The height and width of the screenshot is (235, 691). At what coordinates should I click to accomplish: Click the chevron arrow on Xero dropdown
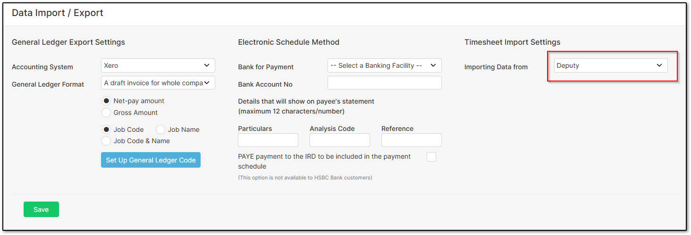pyautogui.click(x=206, y=65)
